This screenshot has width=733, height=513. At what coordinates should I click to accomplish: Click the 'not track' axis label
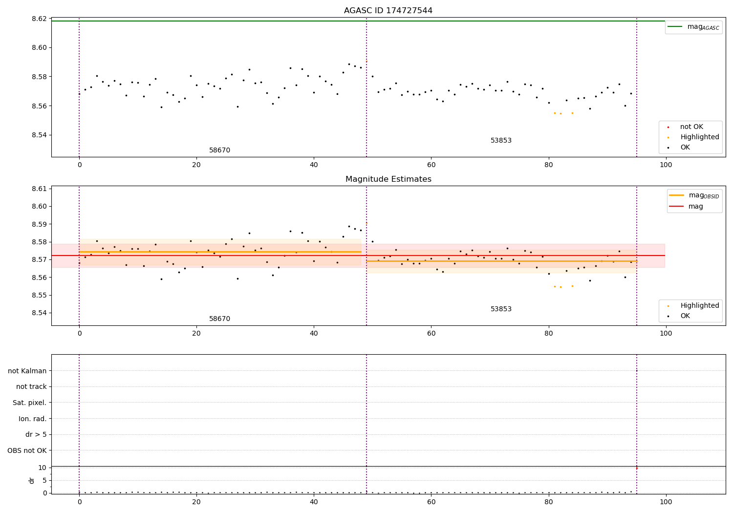click(31, 387)
